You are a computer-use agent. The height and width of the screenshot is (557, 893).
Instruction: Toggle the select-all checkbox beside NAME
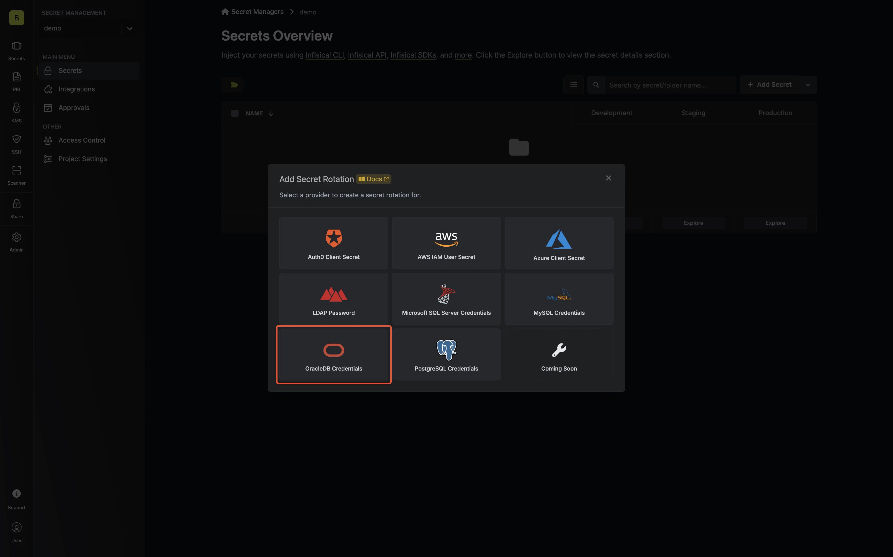click(x=234, y=113)
